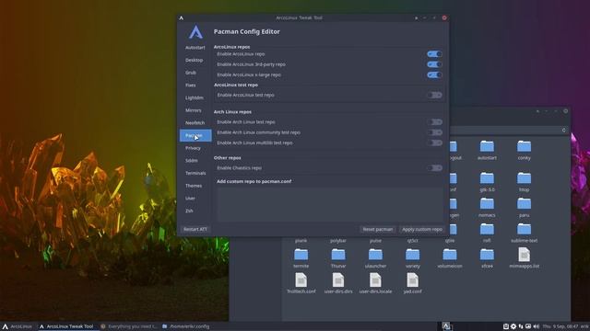Select the mimeapps.list file
The height and width of the screenshot is (331, 590).
click(524, 258)
